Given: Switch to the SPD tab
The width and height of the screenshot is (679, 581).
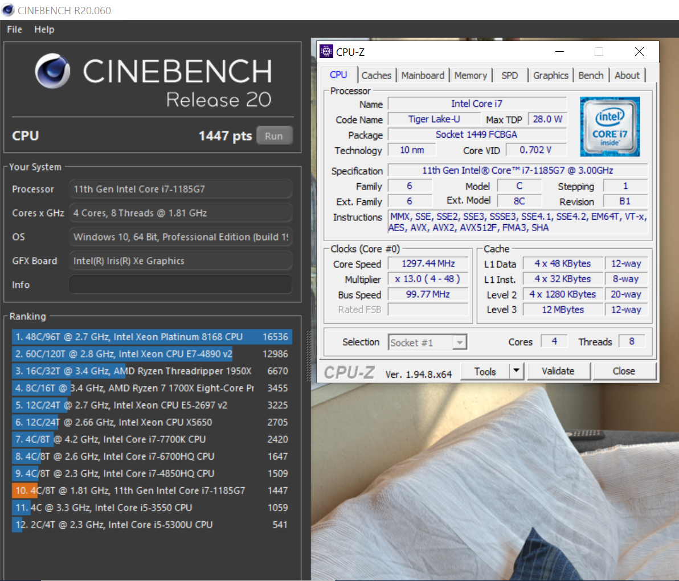Looking at the screenshot, I should coord(510,75).
